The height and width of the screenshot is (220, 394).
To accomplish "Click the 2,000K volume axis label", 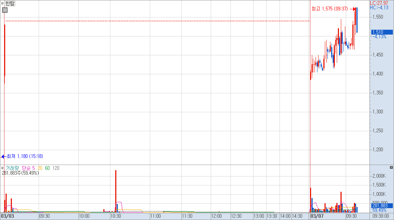I will [379, 176].
